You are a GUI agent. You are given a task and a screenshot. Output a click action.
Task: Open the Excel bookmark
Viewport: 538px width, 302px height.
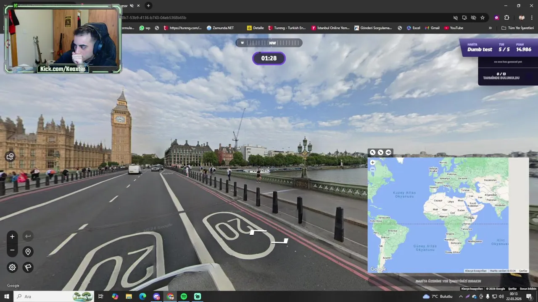[x=413, y=28]
